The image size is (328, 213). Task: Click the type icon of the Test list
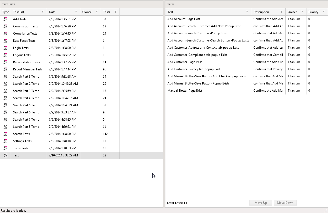(5, 155)
